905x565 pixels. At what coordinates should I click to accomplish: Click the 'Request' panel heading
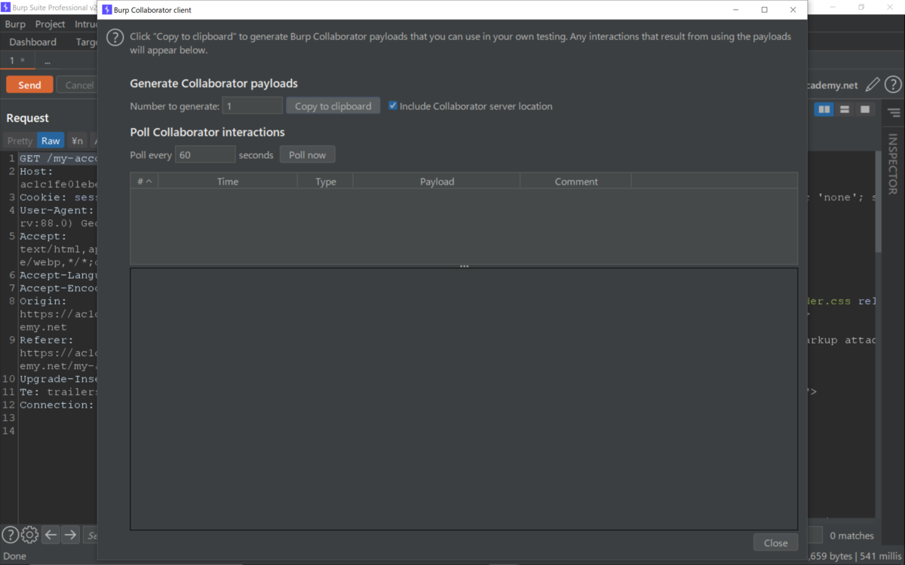(27, 118)
